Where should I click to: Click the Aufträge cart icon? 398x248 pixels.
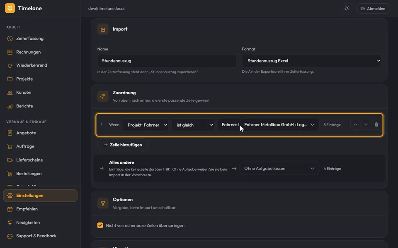pyautogui.click(x=10, y=146)
